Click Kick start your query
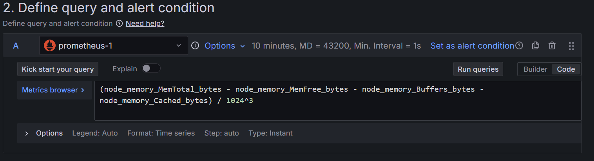 coord(58,69)
